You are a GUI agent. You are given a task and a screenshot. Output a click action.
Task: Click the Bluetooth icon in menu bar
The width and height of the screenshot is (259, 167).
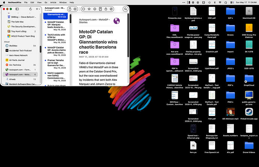coord(215,2)
